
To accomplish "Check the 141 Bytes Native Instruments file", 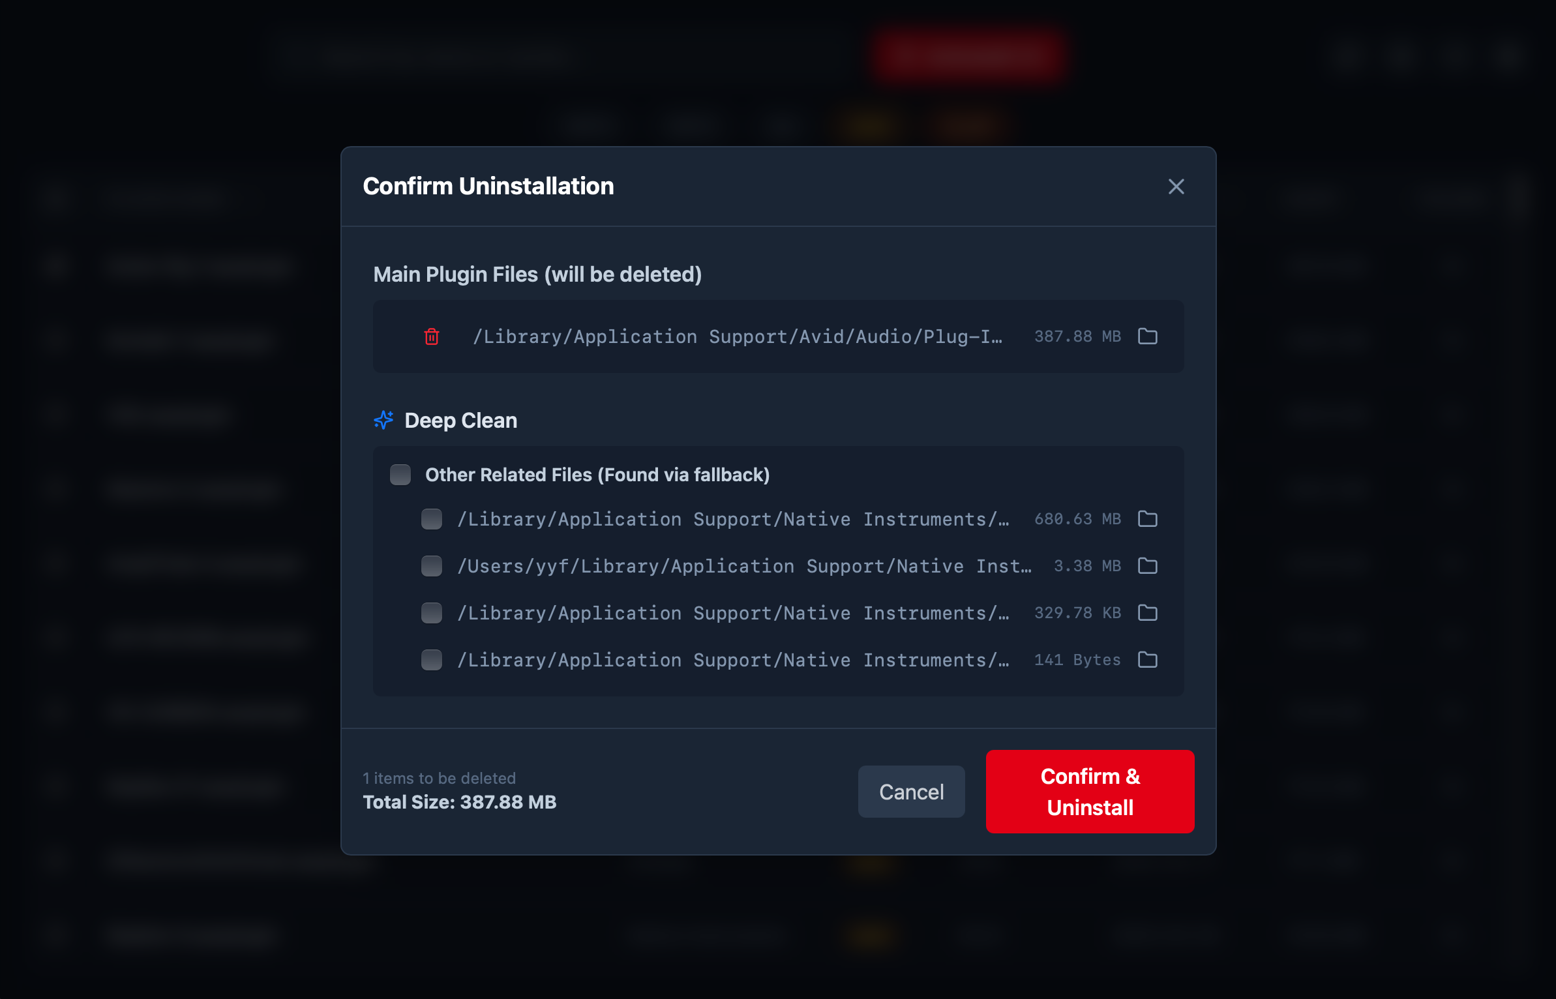I will (432, 660).
